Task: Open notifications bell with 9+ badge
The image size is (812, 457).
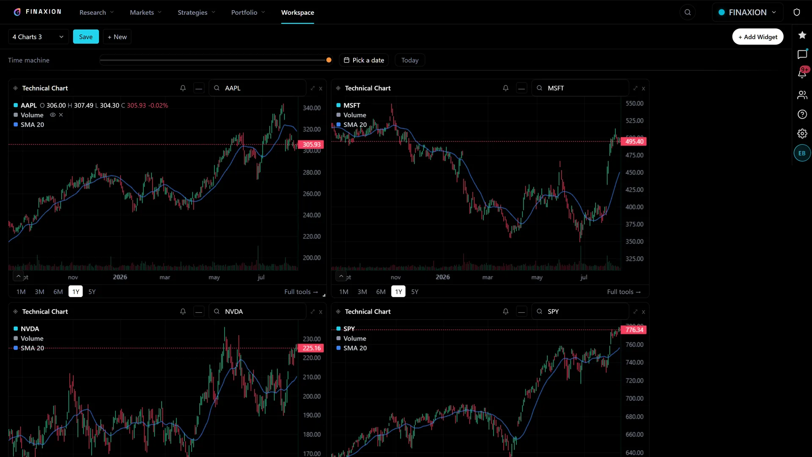Action: pos(802,73)
